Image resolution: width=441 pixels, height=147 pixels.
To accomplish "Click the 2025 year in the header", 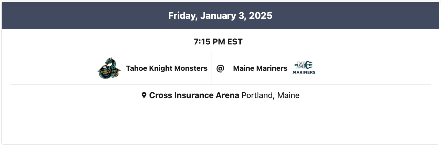I will (261, 16).
